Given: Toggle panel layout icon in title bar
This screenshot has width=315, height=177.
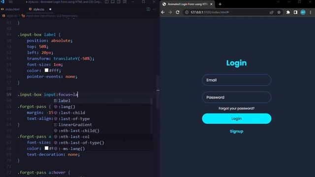Looking at the screenshot, I should (x=113, y=2).
